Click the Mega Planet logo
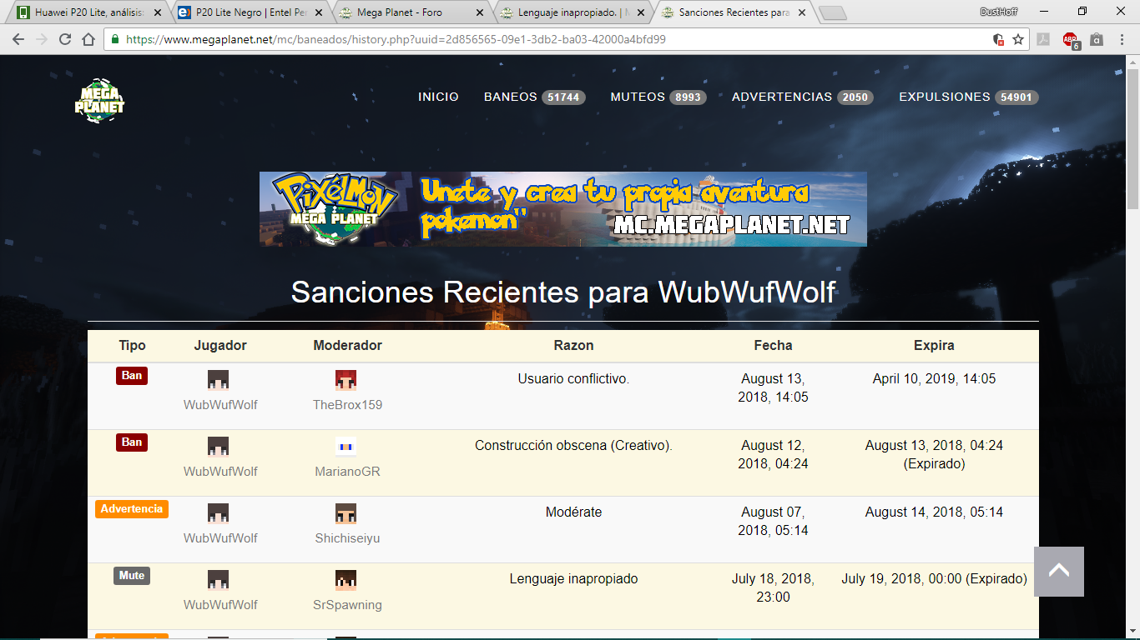This screenshot has height=640, width=1140. (99, 100)
